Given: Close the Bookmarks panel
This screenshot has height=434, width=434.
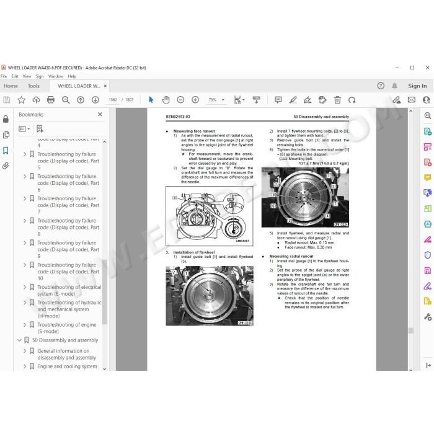Looking at the screenshot, I should [x=100, y=114].
